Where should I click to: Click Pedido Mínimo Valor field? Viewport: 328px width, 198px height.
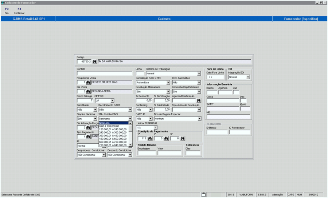coord(169,153)
